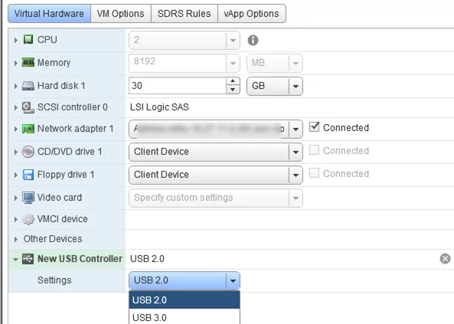Click the Video card label
454x324 pixels.
[x=60, y=198]
